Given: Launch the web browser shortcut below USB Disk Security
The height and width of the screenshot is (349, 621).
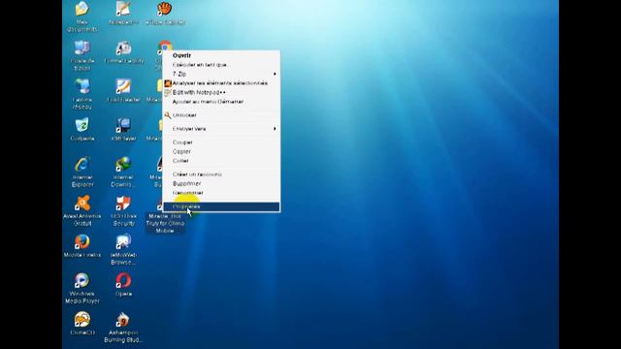Looking at the screenshot, I should tap(123, 241).
